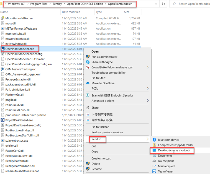Viewport: 210px width, 174px height.
Task: Navigate to Windows (C:) in the address path
Action: (17, 4)
